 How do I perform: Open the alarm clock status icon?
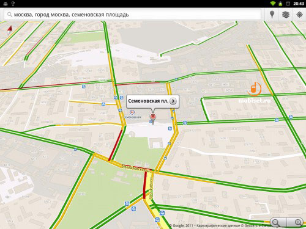click(x=288, y=4)
